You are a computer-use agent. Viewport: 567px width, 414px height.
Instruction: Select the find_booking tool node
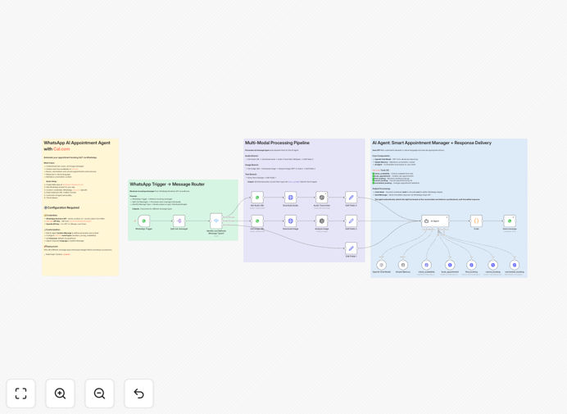[471, 265]
